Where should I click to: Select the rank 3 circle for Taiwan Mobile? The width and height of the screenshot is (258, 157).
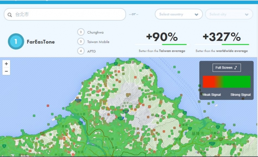pyautogui.click(x=81, y=41)
